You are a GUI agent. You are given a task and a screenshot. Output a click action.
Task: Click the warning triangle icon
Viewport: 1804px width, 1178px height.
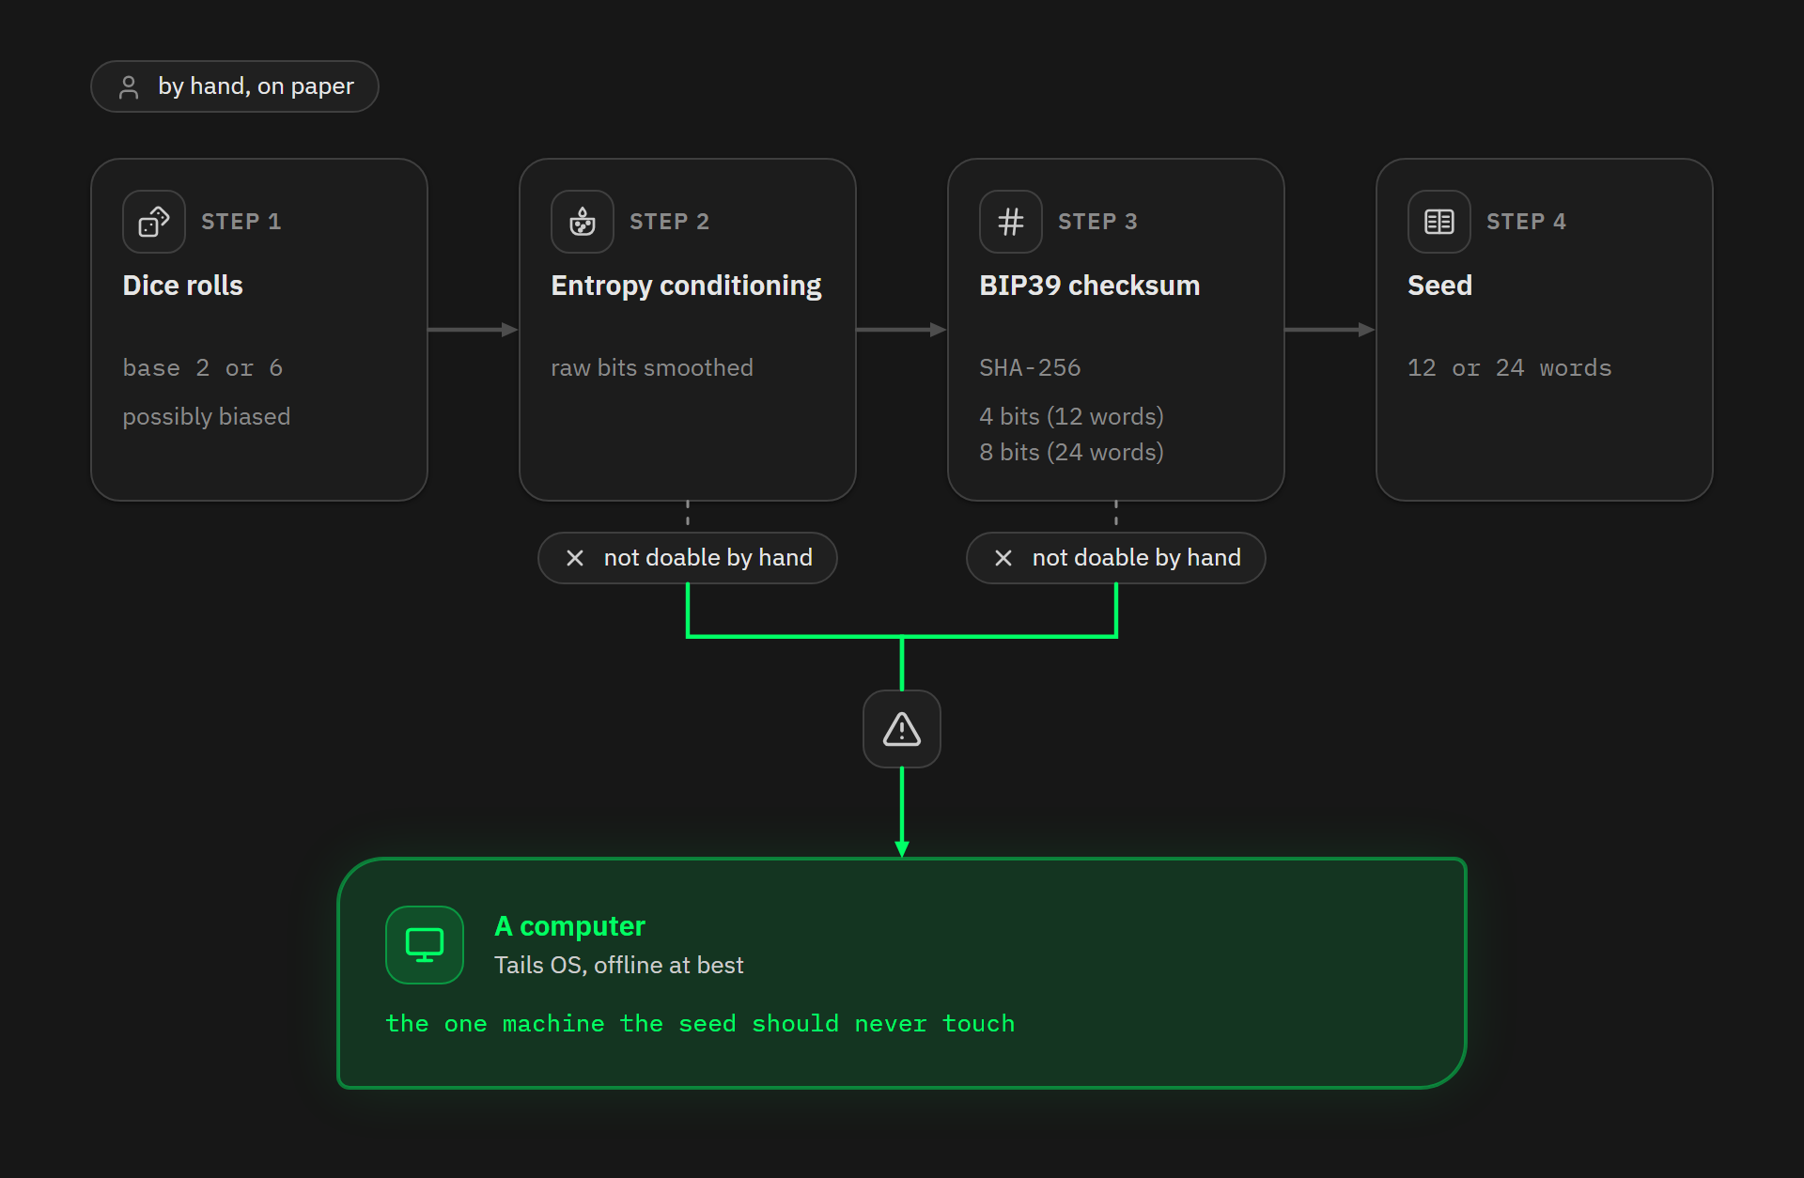click(x=902, y=729)
